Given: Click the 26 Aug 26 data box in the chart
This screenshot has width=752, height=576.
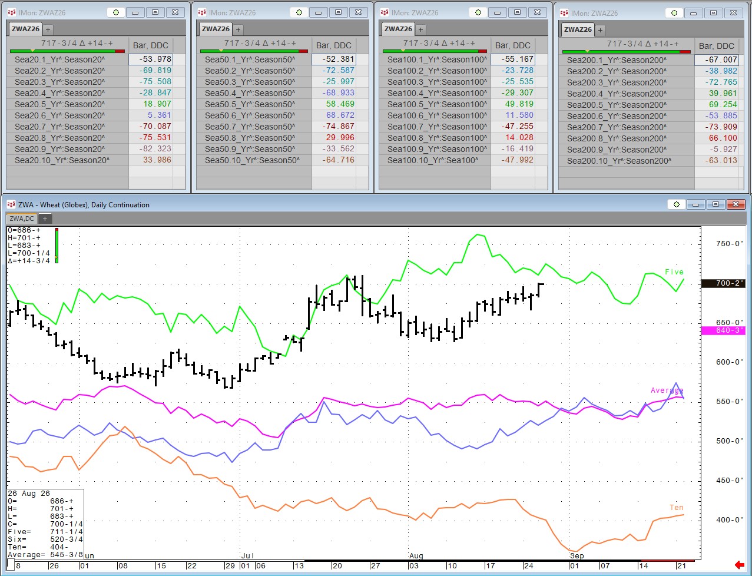Looking at the screenshot, I should click(x=45, y=524).
